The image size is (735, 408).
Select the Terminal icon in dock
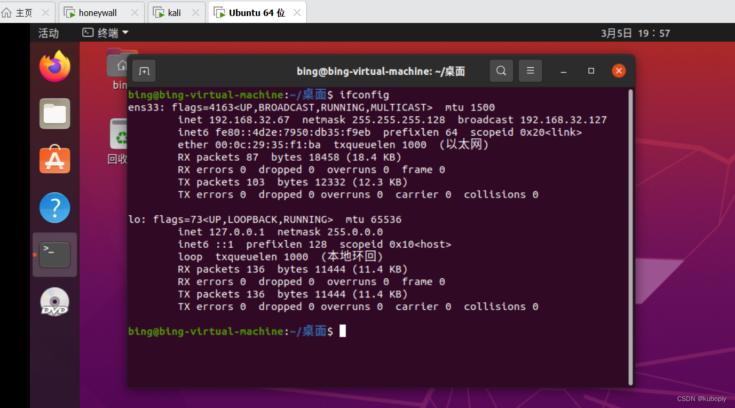point(55,255)
